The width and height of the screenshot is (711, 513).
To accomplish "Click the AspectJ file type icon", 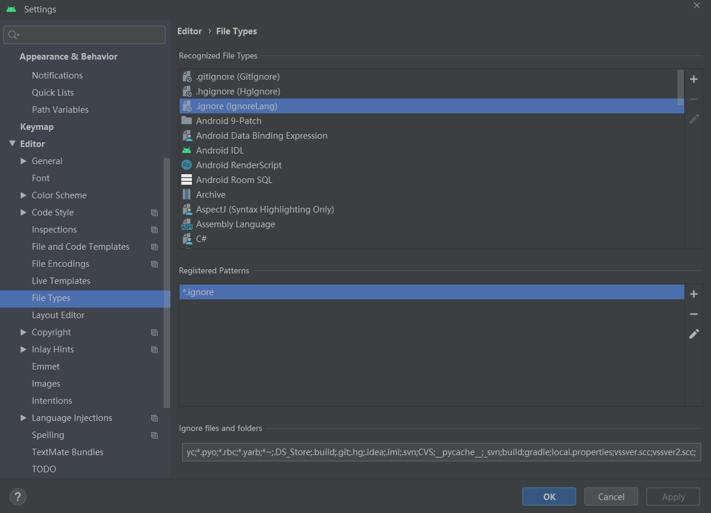I will 187,210.
